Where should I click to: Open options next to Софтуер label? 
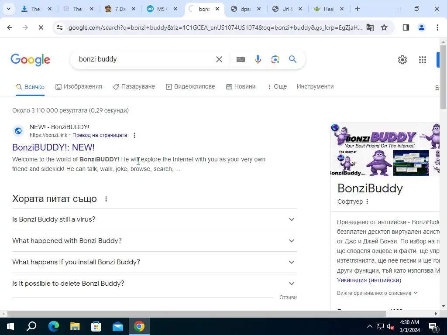coord(367,202)
